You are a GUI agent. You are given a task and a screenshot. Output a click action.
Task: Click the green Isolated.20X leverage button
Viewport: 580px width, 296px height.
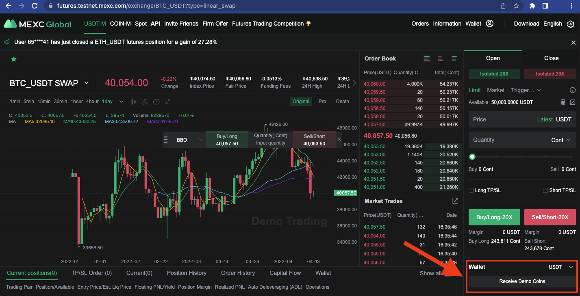[x=494, y=74]
